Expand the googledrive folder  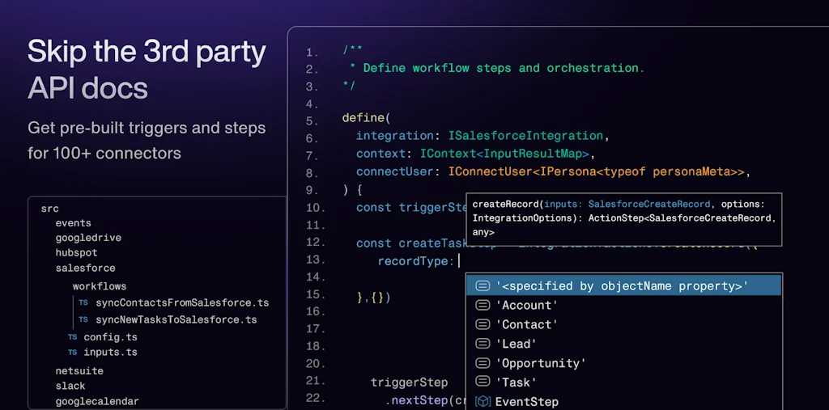[x=88, y=238]
